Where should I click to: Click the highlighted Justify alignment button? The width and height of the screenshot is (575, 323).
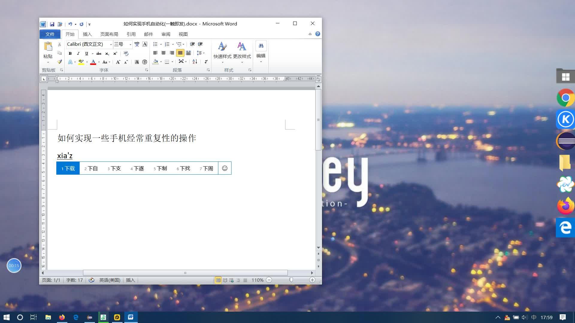point(180,53)
